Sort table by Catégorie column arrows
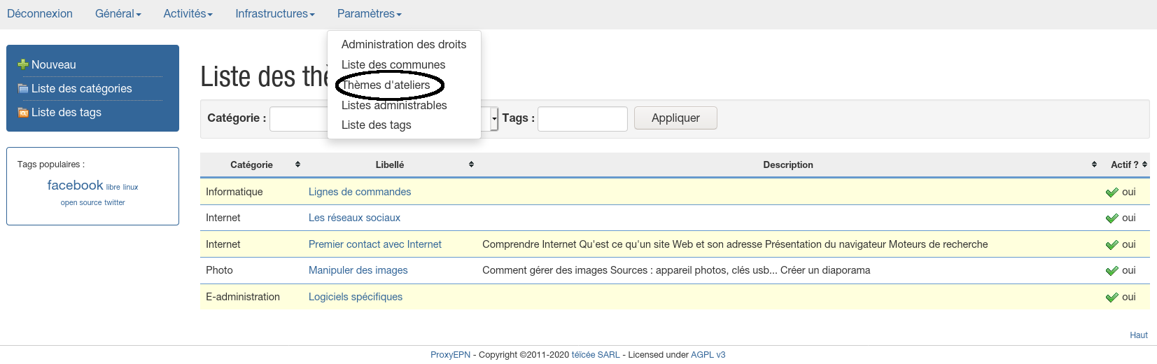 [297, 164]
